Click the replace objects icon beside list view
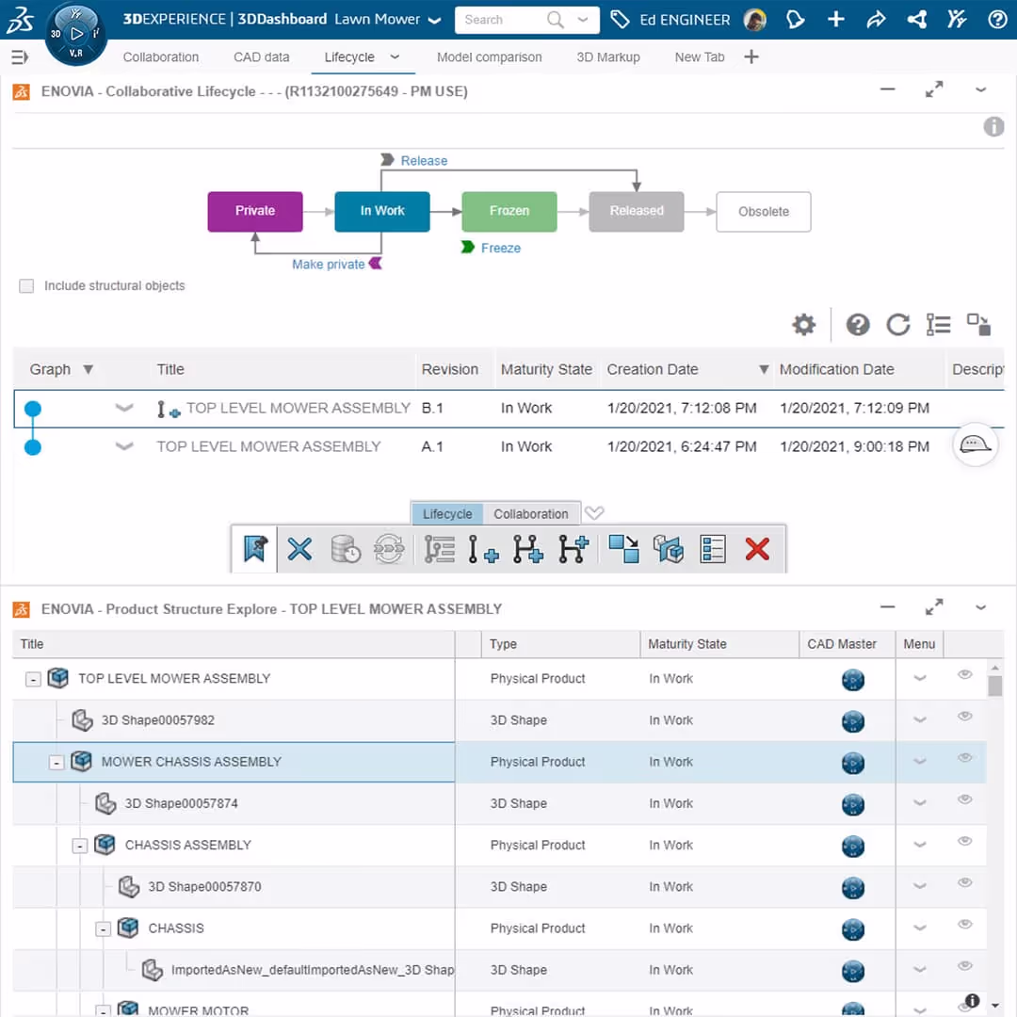The image size is (1017, 1017). [x=978, y=324]
